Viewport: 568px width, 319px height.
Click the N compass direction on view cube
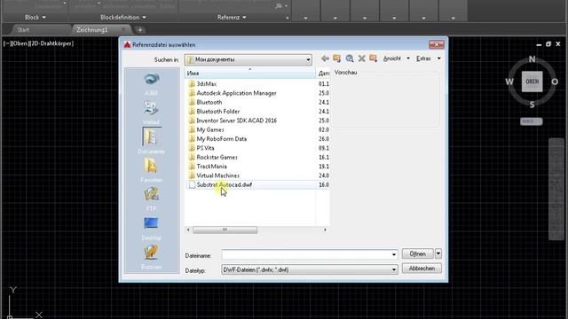tap(532, 59)
